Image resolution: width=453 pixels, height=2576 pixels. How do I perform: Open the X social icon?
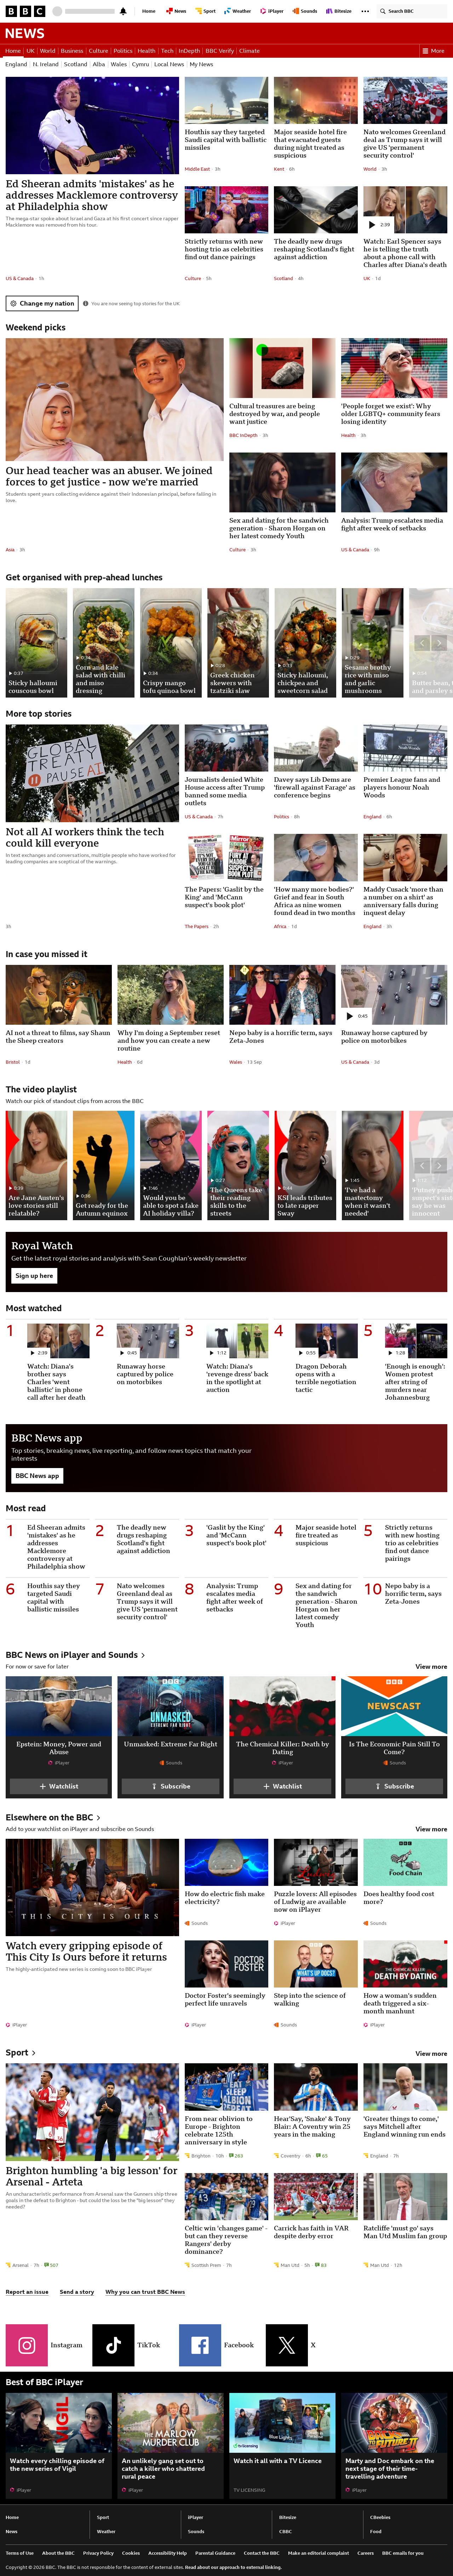coord(287,2345)
